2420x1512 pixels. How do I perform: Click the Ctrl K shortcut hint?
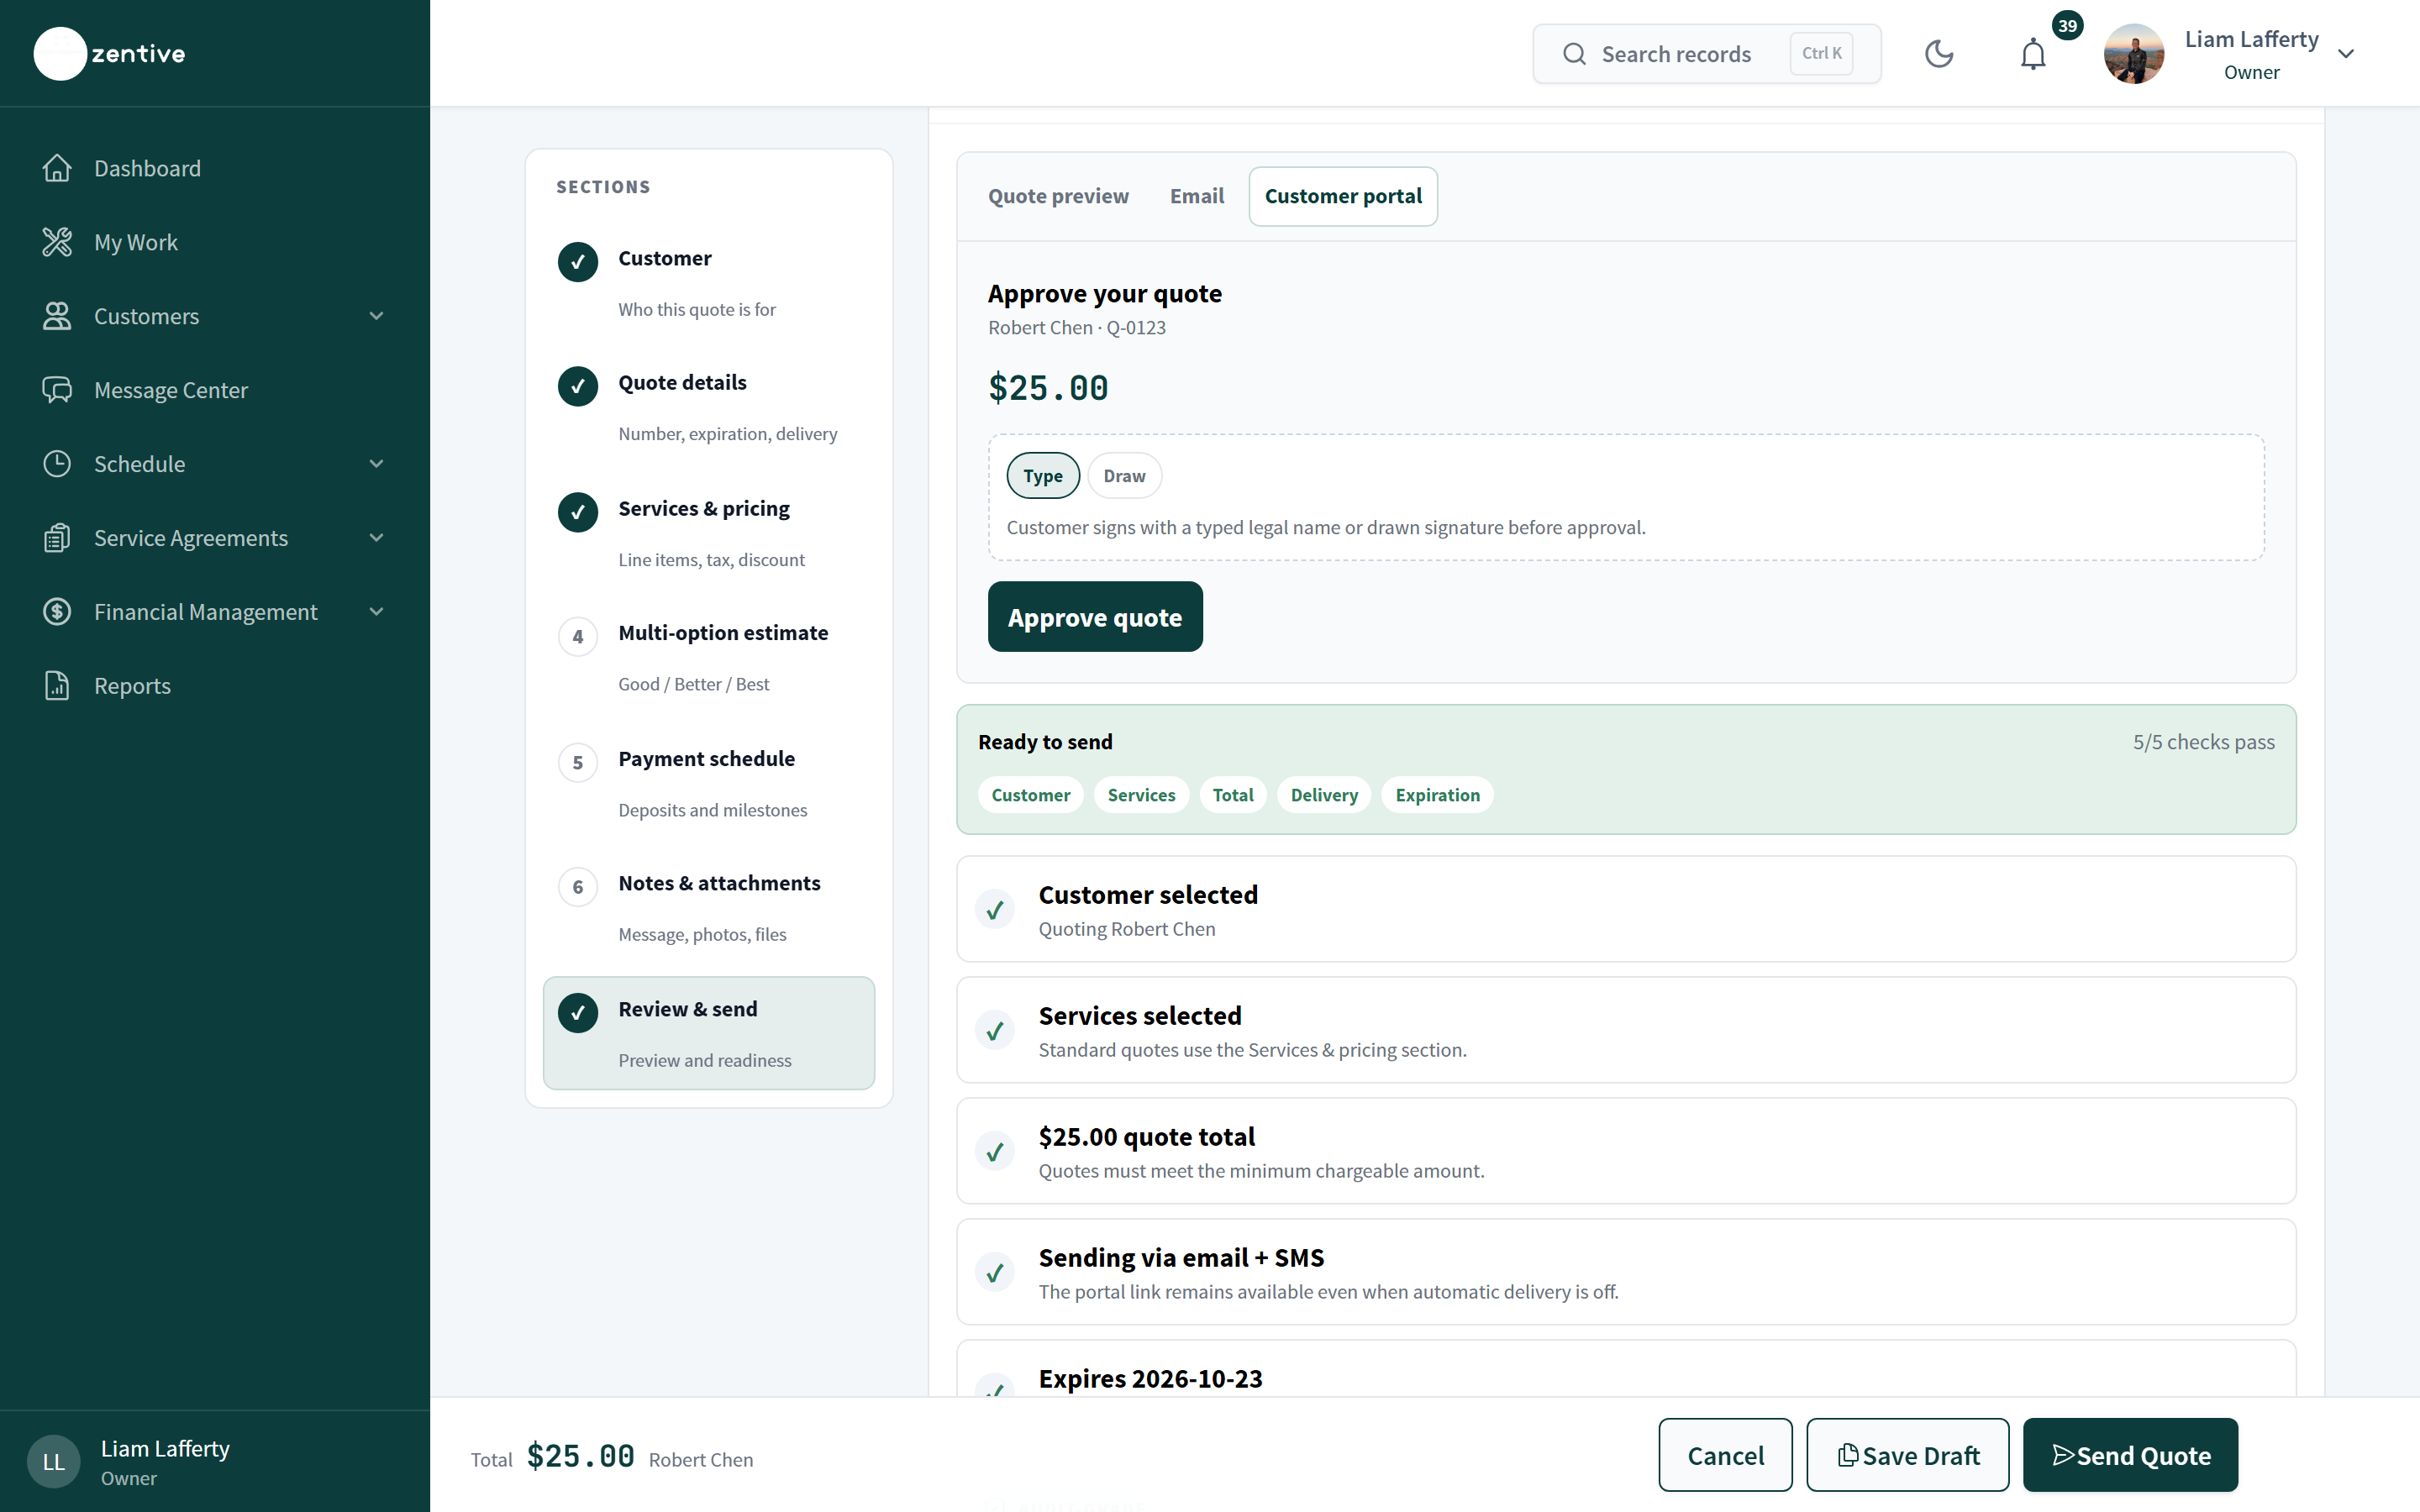1821,53
